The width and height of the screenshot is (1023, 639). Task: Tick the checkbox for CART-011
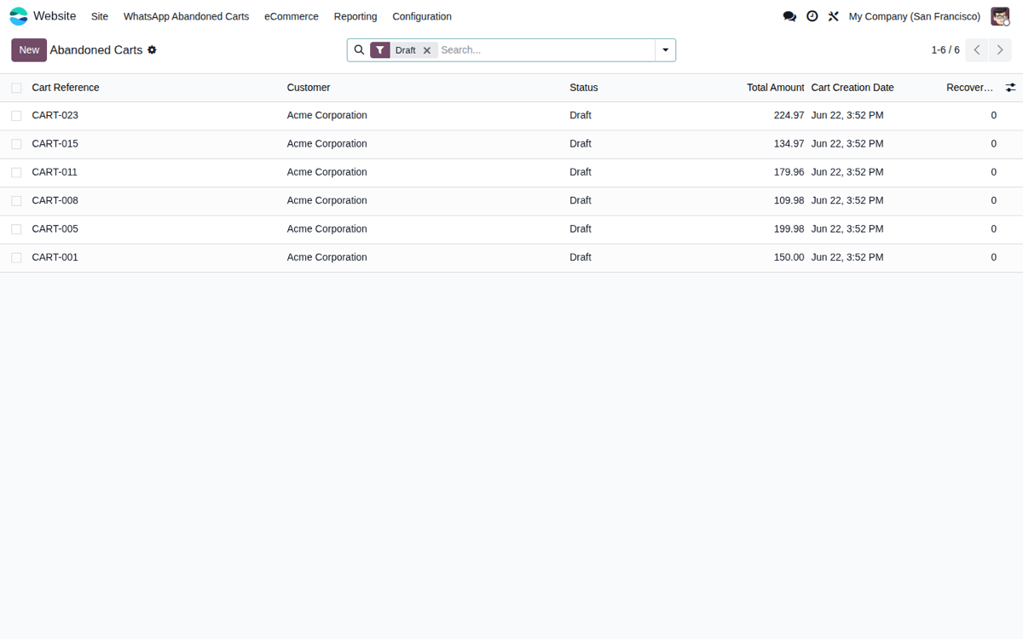tap(16, 172)
